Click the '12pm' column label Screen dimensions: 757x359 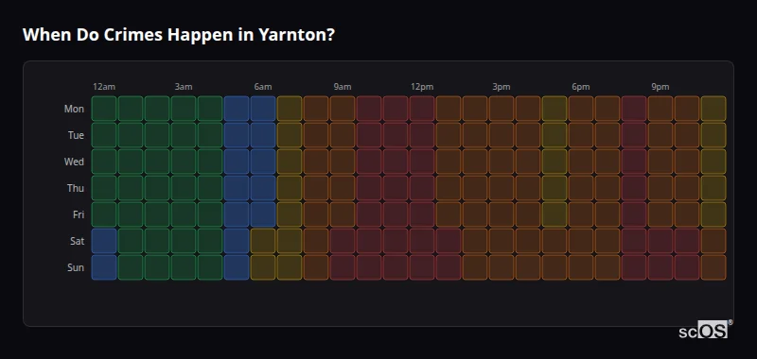422,87
